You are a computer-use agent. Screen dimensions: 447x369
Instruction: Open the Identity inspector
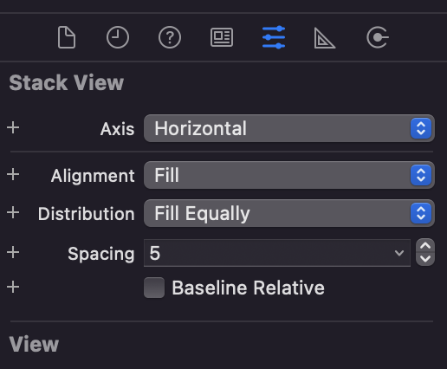point(222,37)
